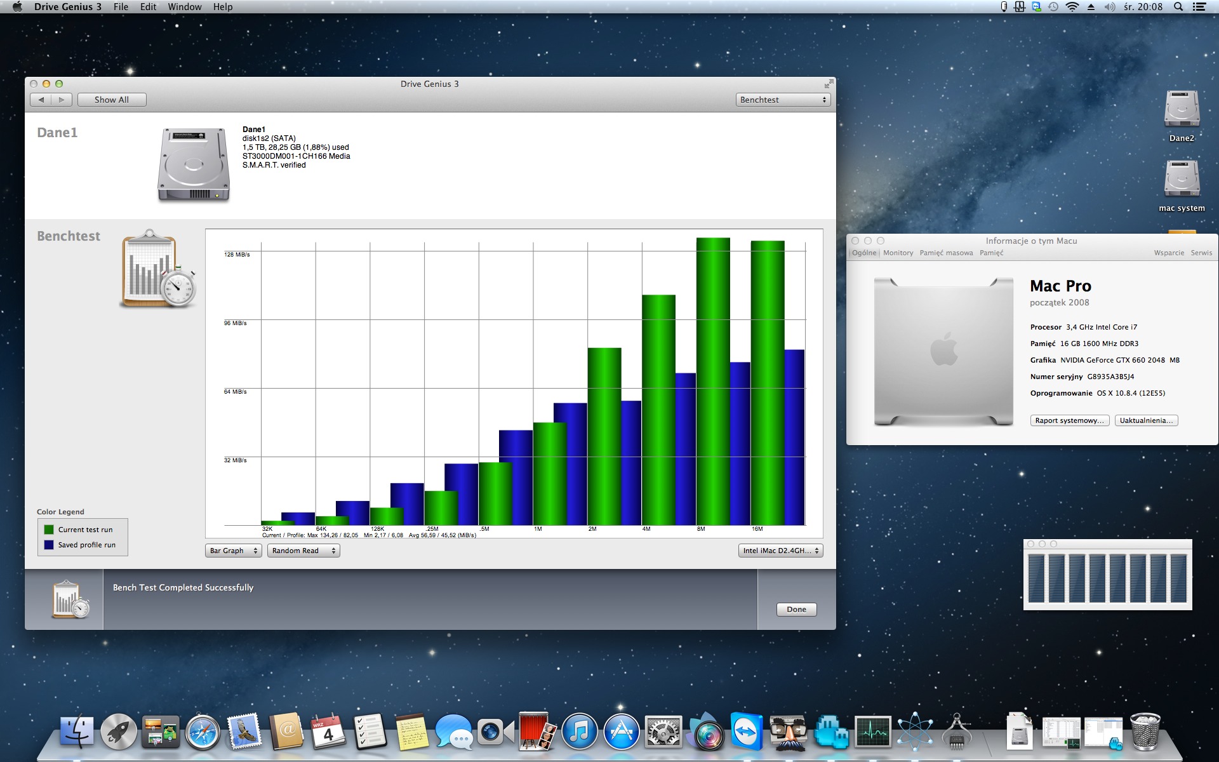
Task: Click the menu bar clock śr. 20:08
Action: pyautogui.click(x=1143, y=7)
